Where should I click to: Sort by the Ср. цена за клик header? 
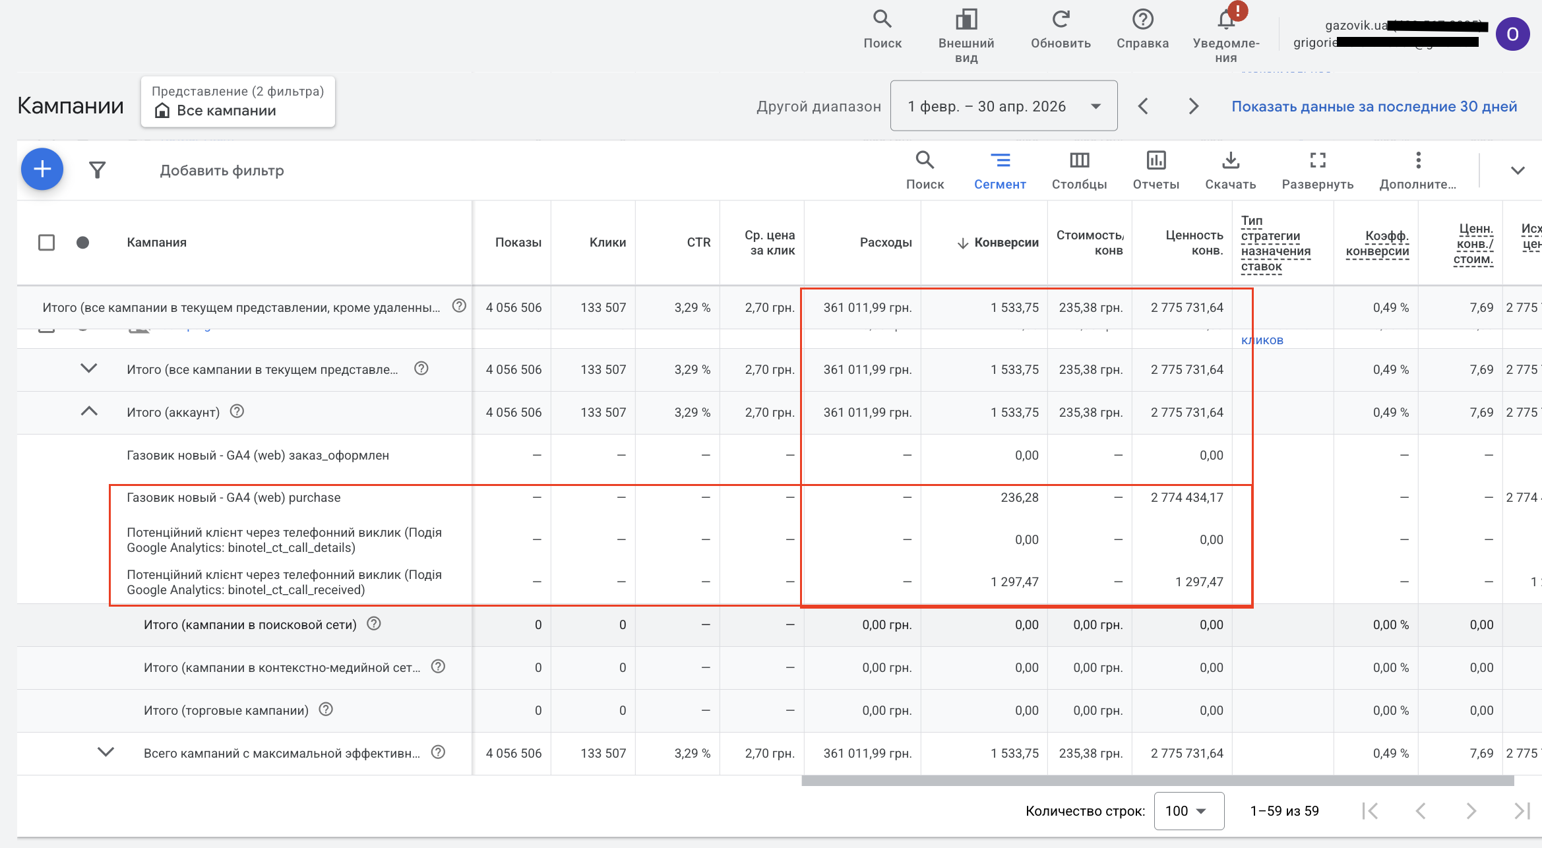[769, 243]
